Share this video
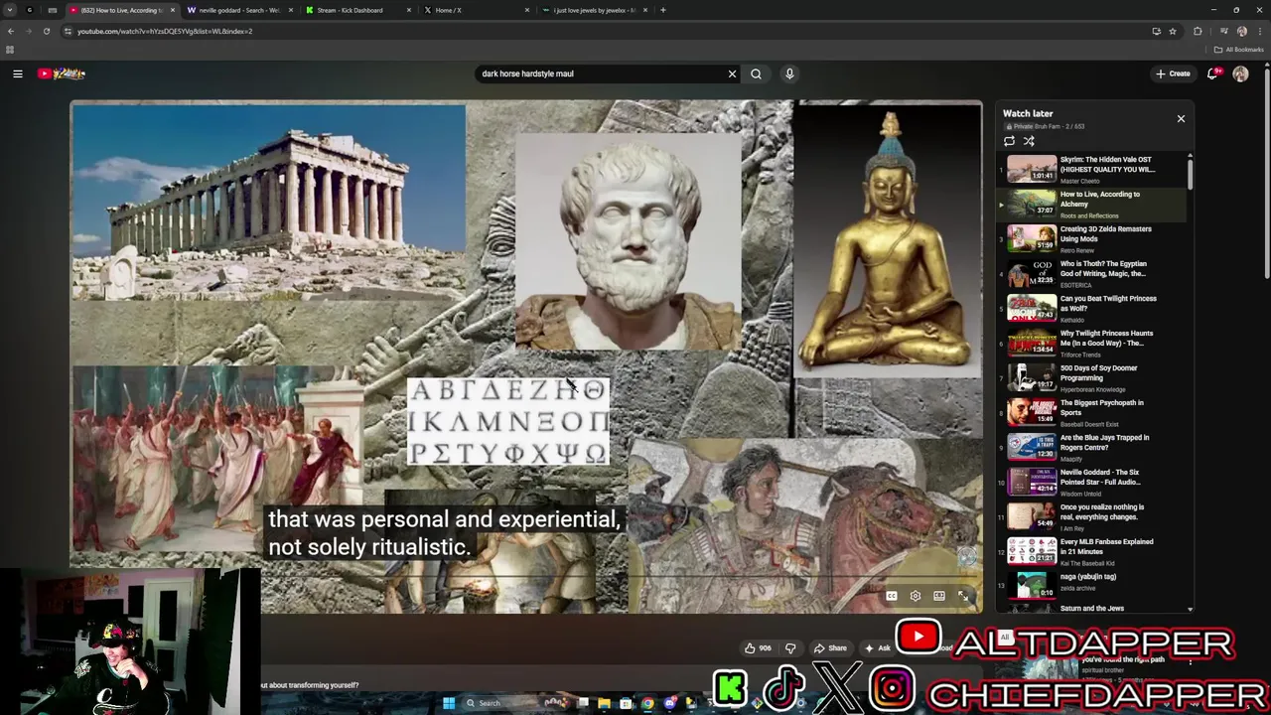Image resolution: width=1271 pixels, height=715 pixels. pos(830,648)
